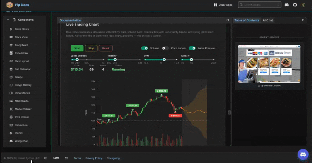
Task: Open the Discord icon in header
Action: [286, 5]
